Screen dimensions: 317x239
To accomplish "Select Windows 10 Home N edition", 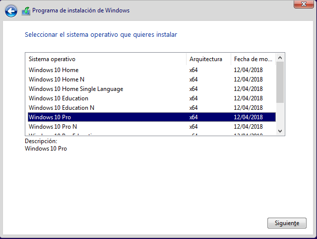I will 152,80.
